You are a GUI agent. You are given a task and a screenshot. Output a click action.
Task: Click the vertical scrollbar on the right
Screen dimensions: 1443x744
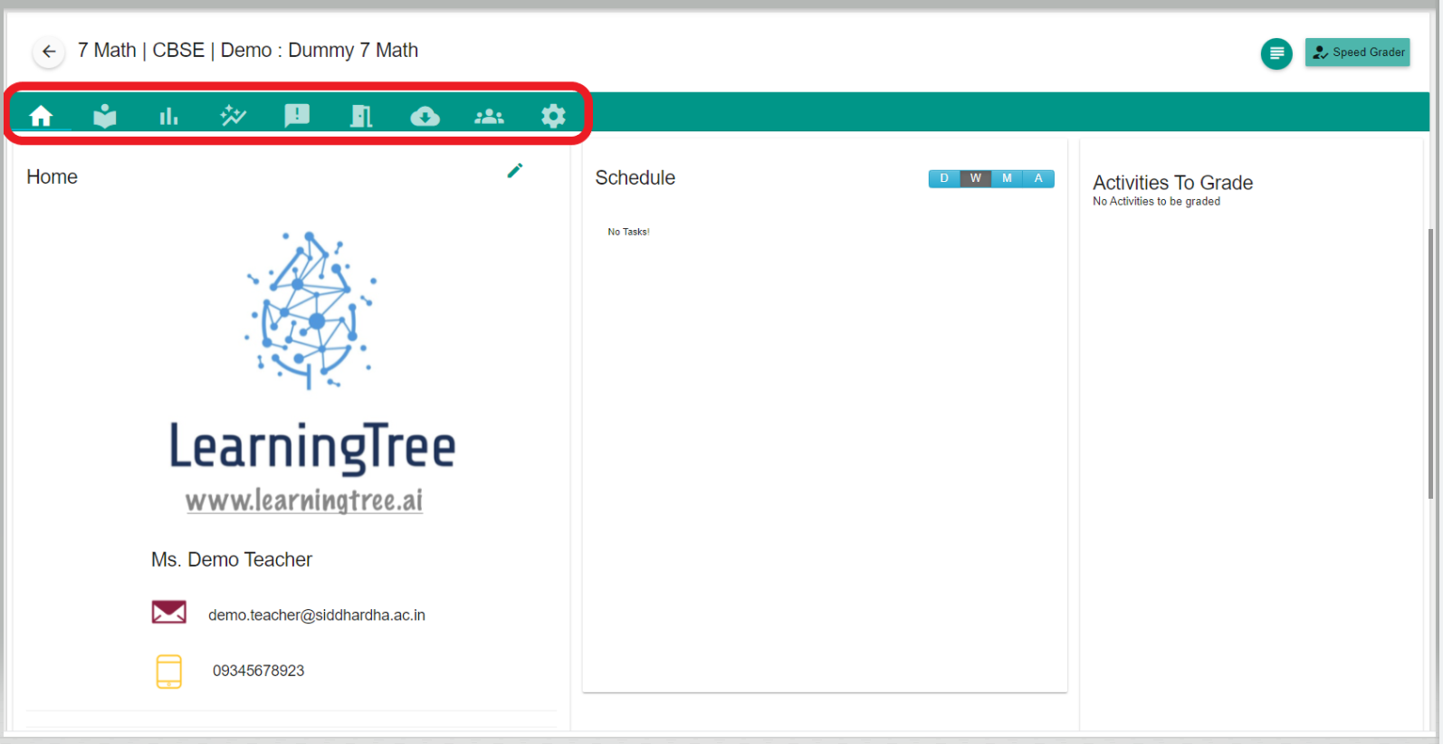click(1430, 362)
